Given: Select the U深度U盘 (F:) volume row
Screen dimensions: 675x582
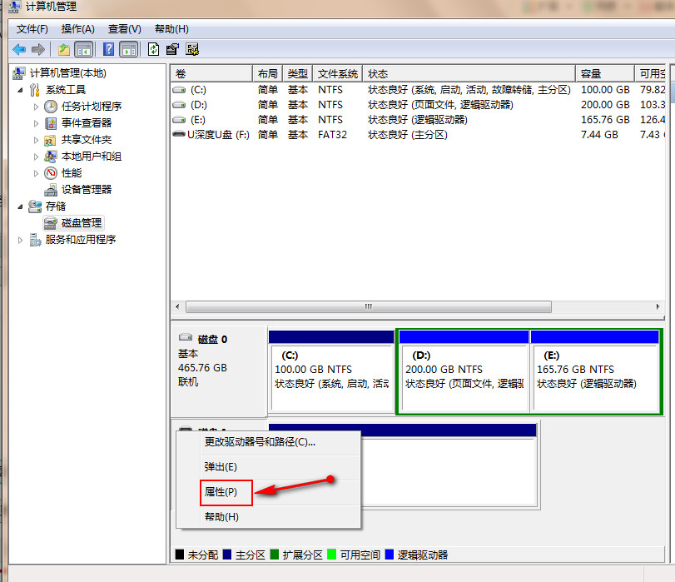Looking at the screenshot, I should coord(217,134).
